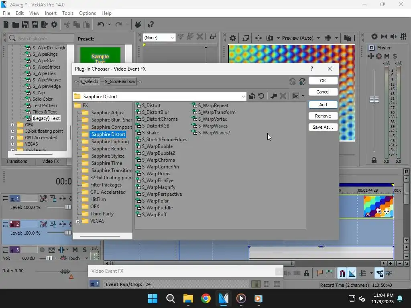
Task: Switch to the Video FX tab
Action: click(x=51, y=161)
